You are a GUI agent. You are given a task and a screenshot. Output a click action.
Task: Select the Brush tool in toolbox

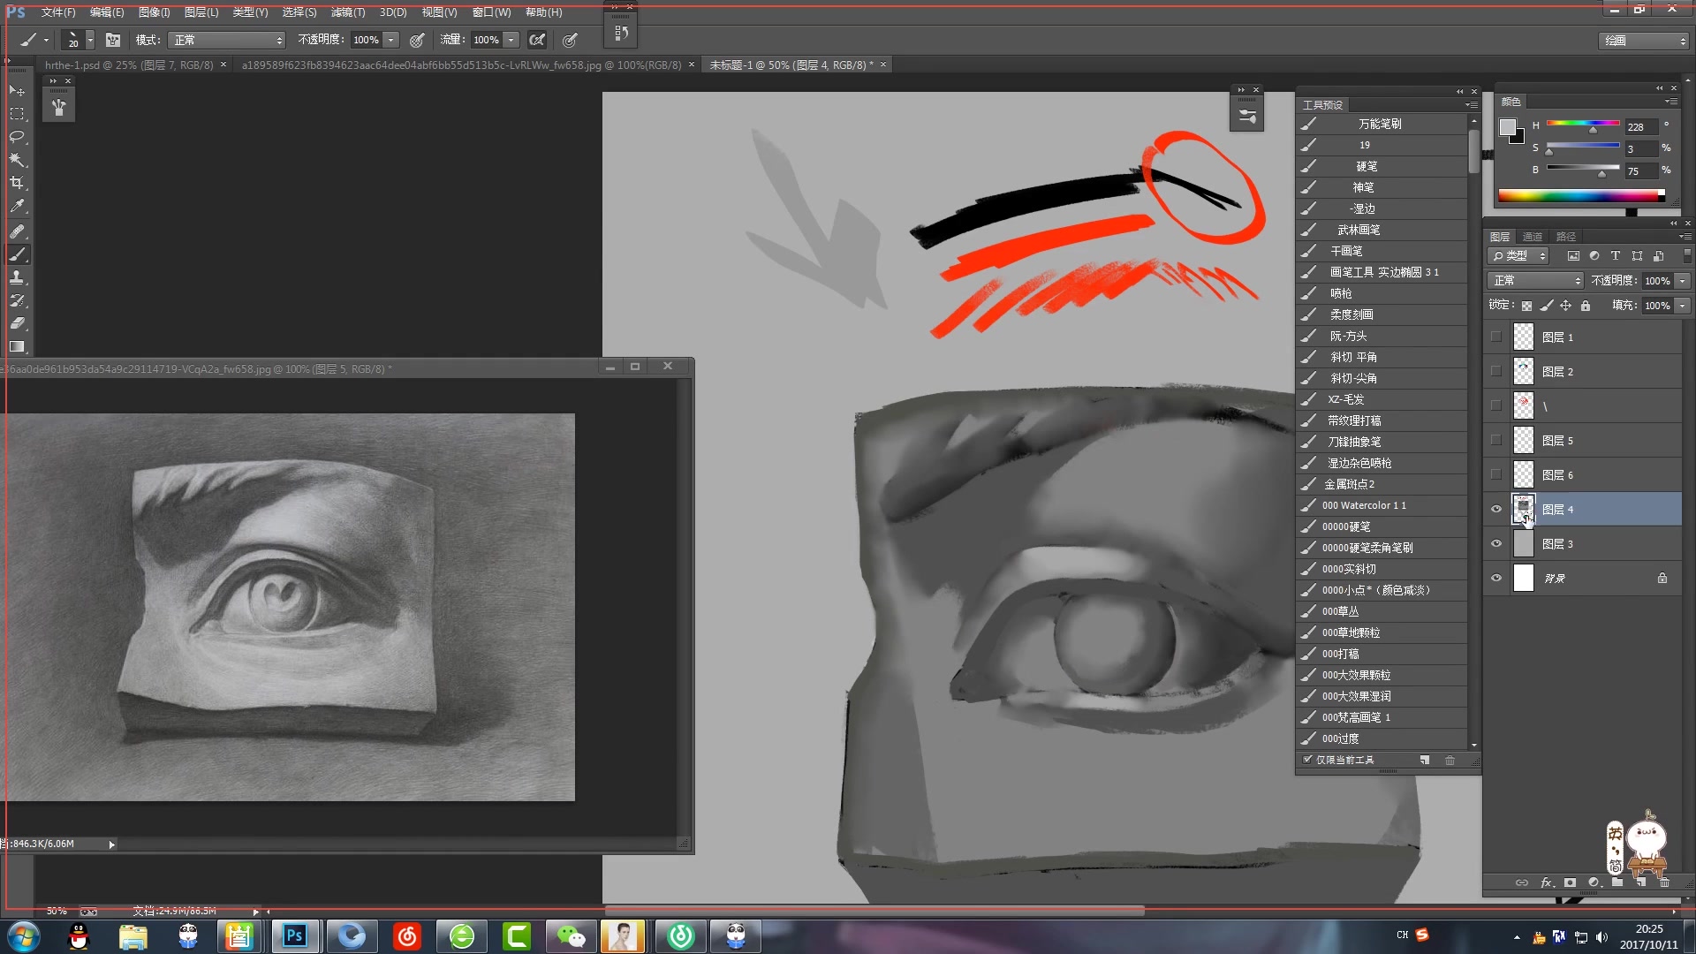pyautogui.click(x=17, y=254)
